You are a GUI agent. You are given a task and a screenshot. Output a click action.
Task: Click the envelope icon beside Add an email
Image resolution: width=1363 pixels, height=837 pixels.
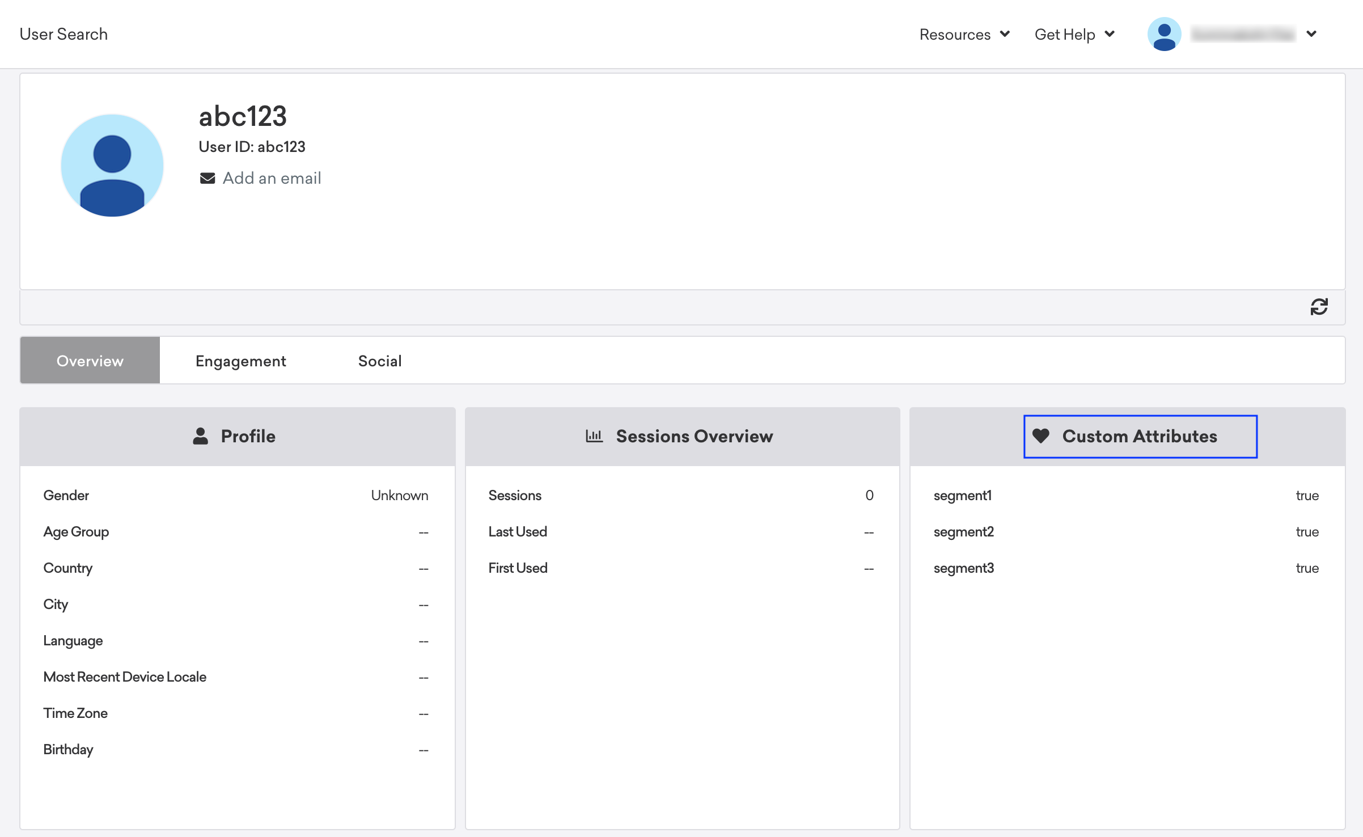208,178
